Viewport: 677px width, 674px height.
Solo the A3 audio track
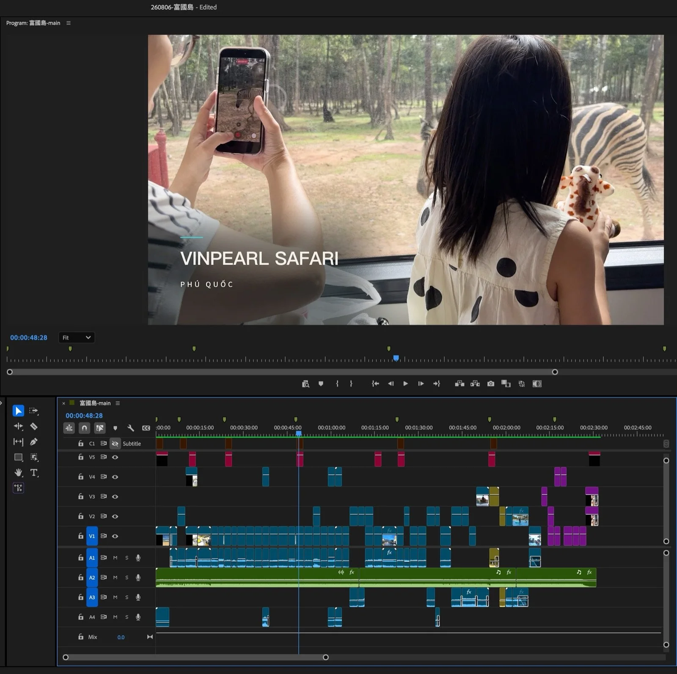tap(127, 597)
